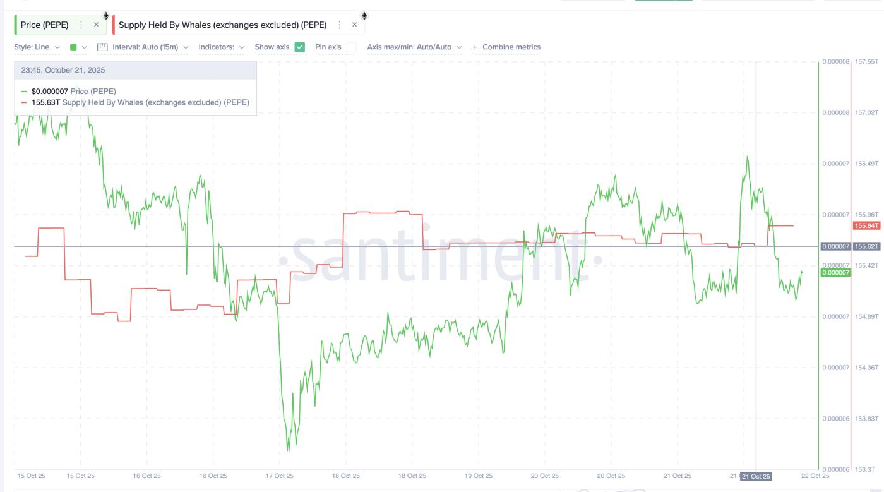884x492 pixels.
Task: Click the red 155.84T axis value label
Action: tap(865, 225)
